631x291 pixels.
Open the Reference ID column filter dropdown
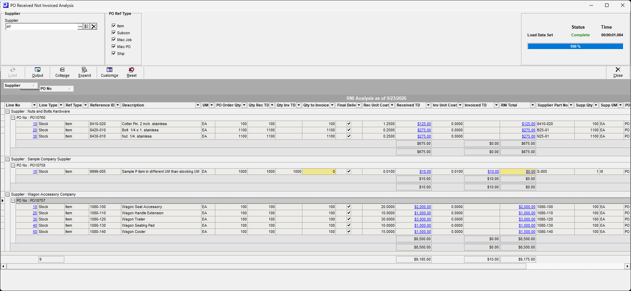(x=117, y=105)
